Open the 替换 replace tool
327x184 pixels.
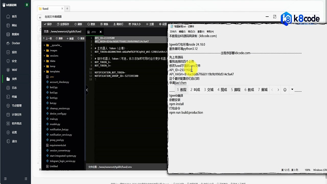pos(104,24)
